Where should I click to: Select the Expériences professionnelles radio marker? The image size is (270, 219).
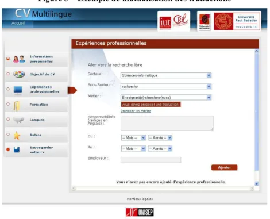[8, 89]
